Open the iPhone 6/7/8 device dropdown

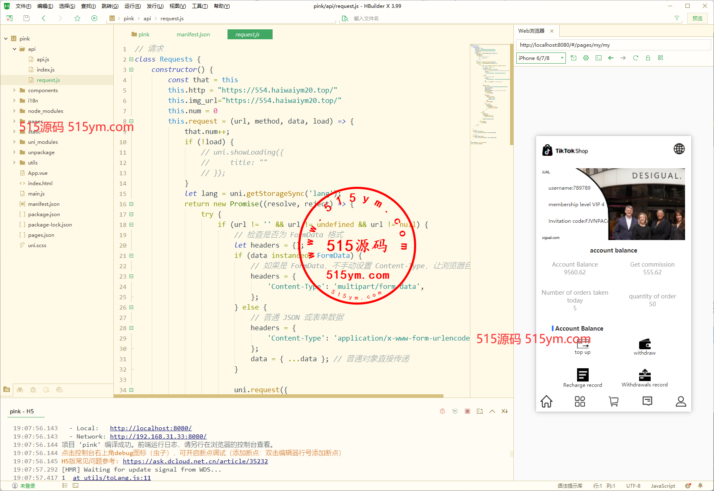tap(541, 58)
